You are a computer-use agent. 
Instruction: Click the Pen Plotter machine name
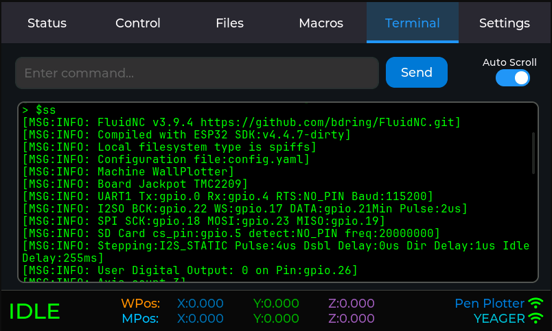coord(489,304)
